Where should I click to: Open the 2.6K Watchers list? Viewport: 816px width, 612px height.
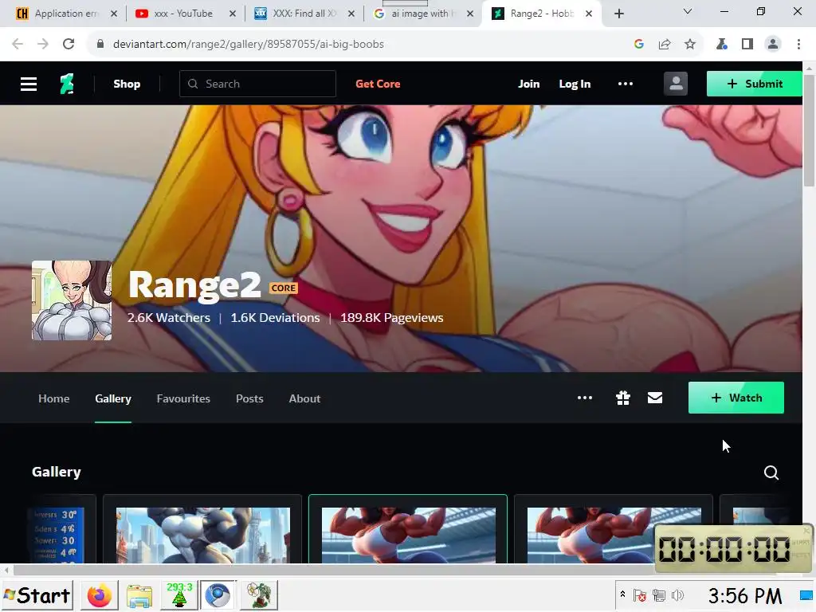(169, 317)
